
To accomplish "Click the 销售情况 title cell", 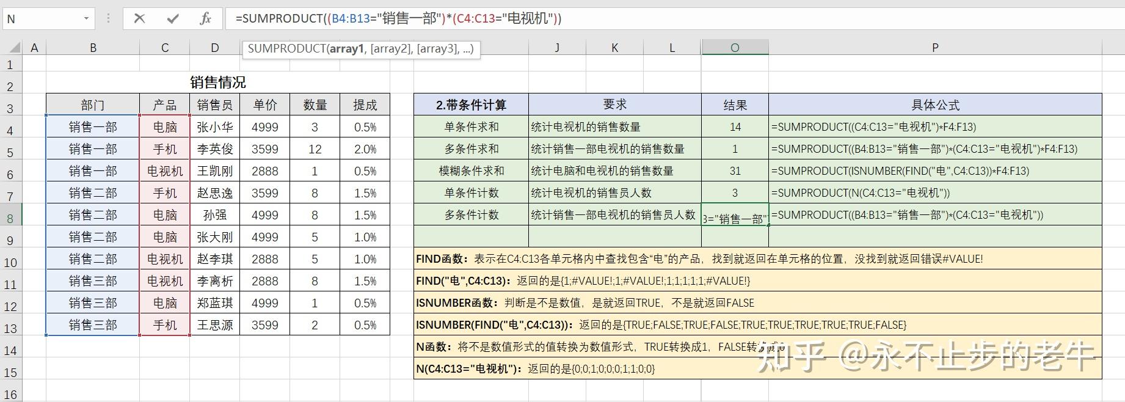I will click(217, 82).
